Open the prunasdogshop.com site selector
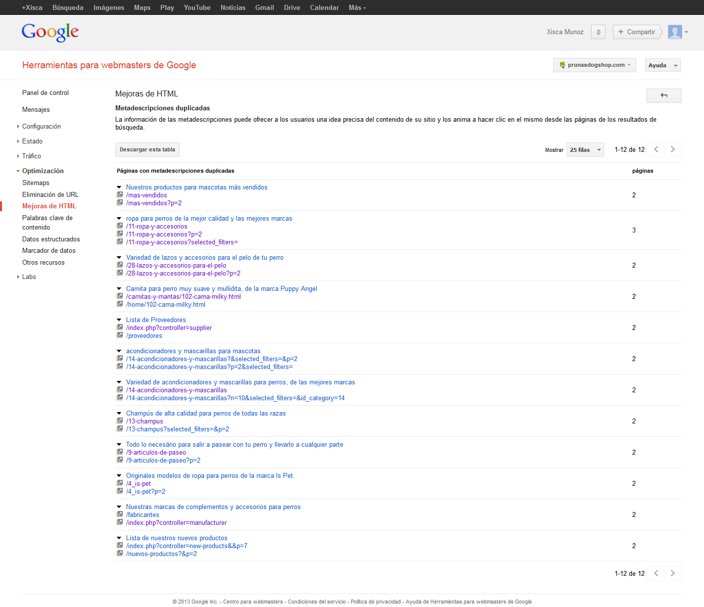704x607 pixels. click(595, 65)
